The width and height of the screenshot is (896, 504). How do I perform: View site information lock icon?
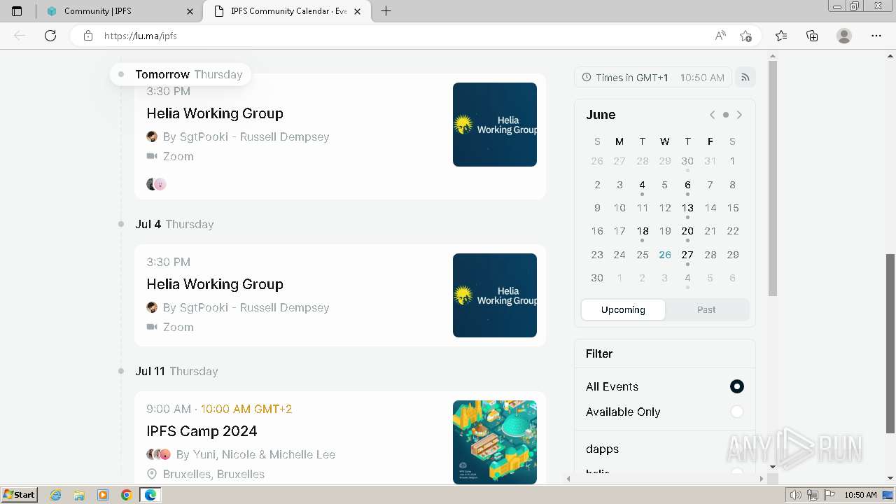tap(88, 36)
